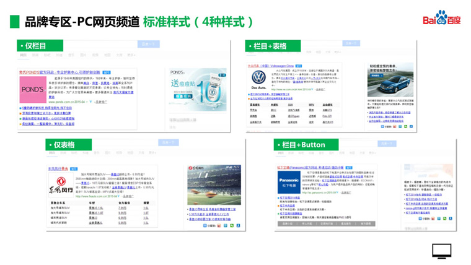471x265 pixels.
Task: Click the 品牌推广 link in POND'S result
Action: [x=101, y=102]
